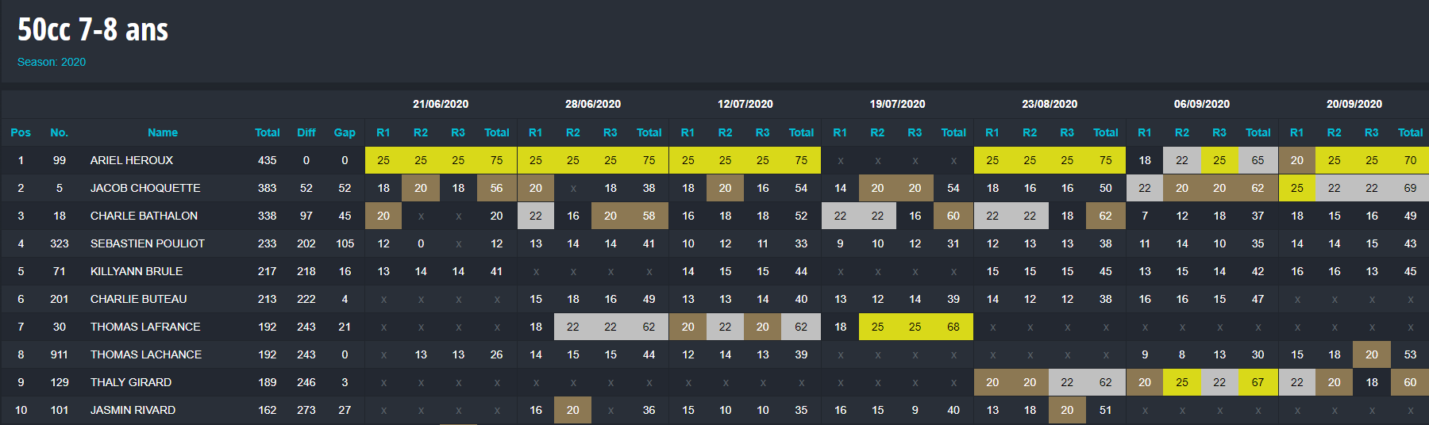Sort by the Gap column header
1429x425 pixels.
(345, 132)
